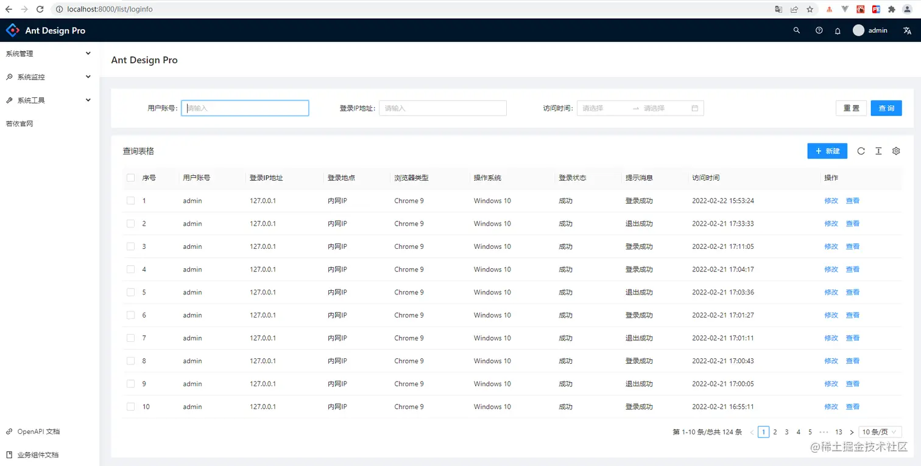Click the 新建 button
The image size is (921, 466).
point(827,151)
